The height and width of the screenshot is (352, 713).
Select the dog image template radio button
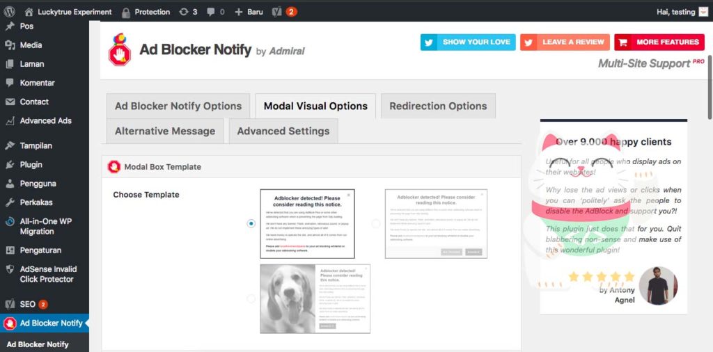251,298
